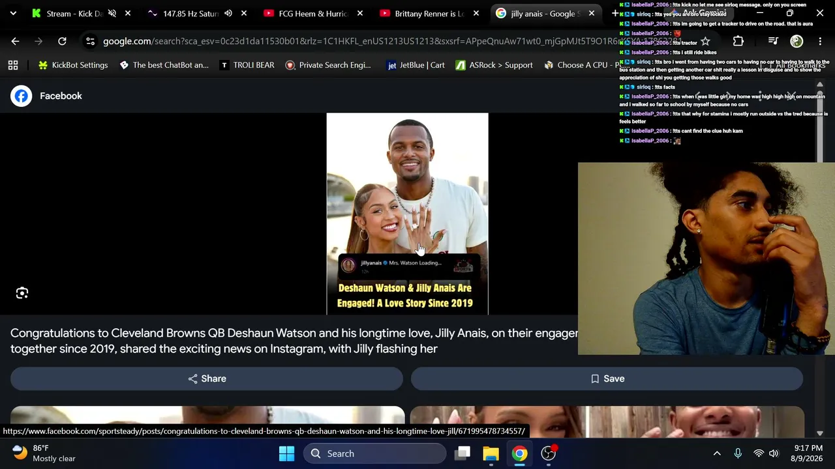Click the microphone icon in the system tray
835x469 pixels.
tap(738, 453)
